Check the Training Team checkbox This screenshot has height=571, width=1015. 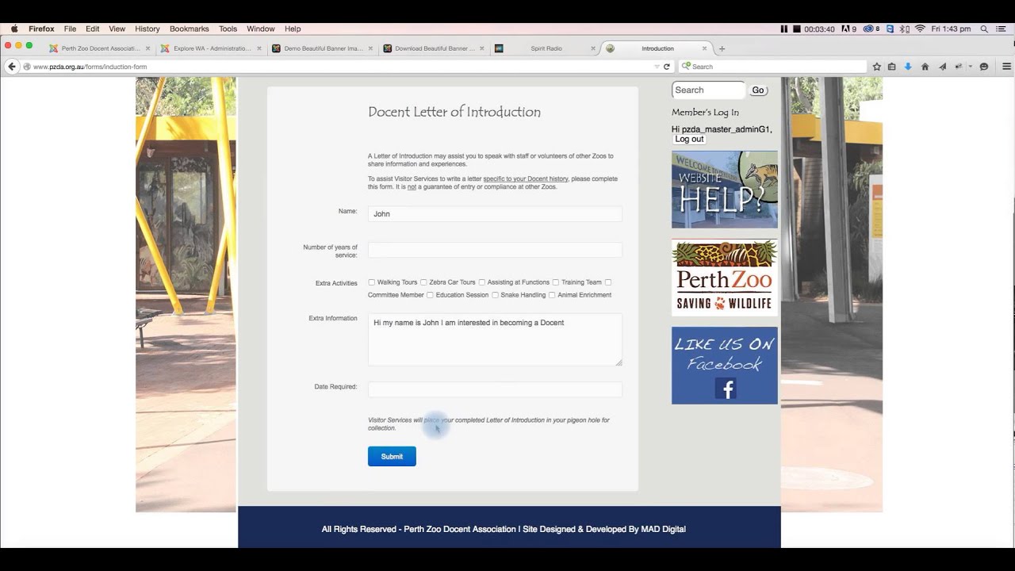[556, 282]
